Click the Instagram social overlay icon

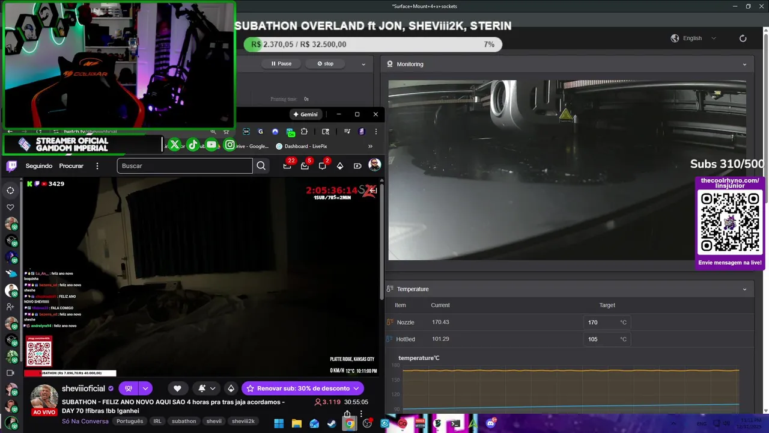[230, 145]
